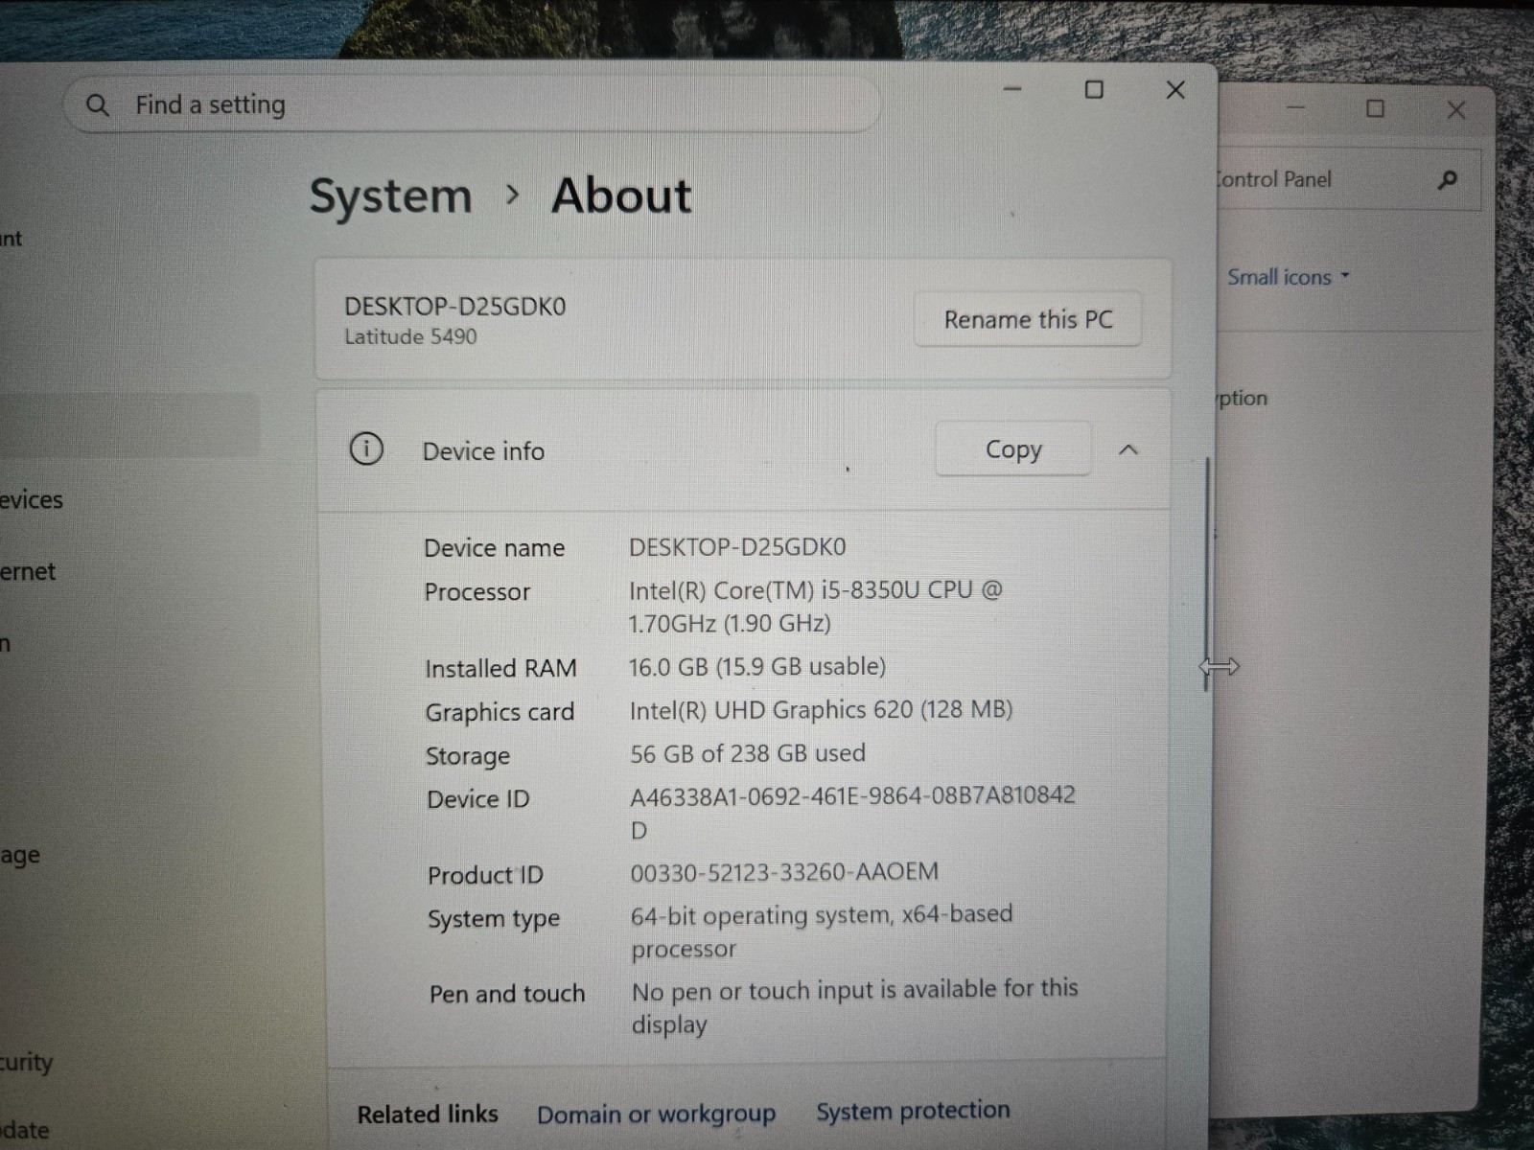Click the Storage label in Device info
The width and height of the screenshot is (1534, 1150).
click(x=468, y=756)
